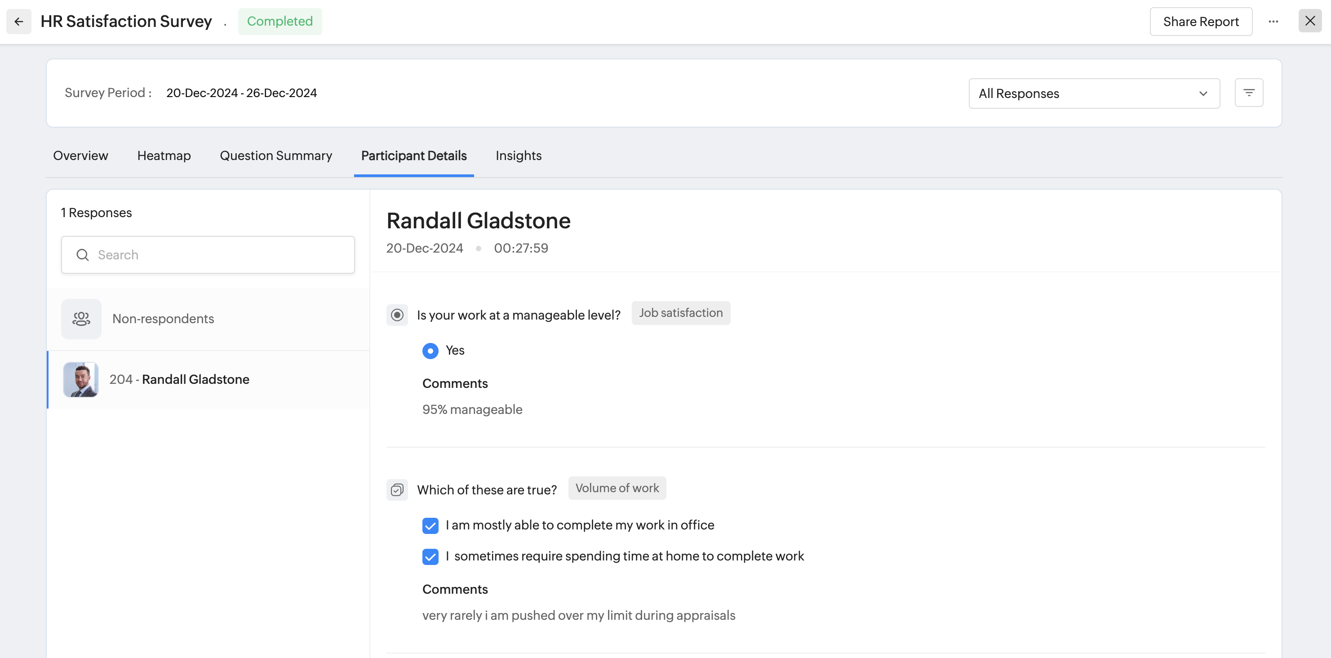The image size is (1331, 658).
Task: Click the back arrow icon
Action: pyautogui.click(x=18, y=21)
